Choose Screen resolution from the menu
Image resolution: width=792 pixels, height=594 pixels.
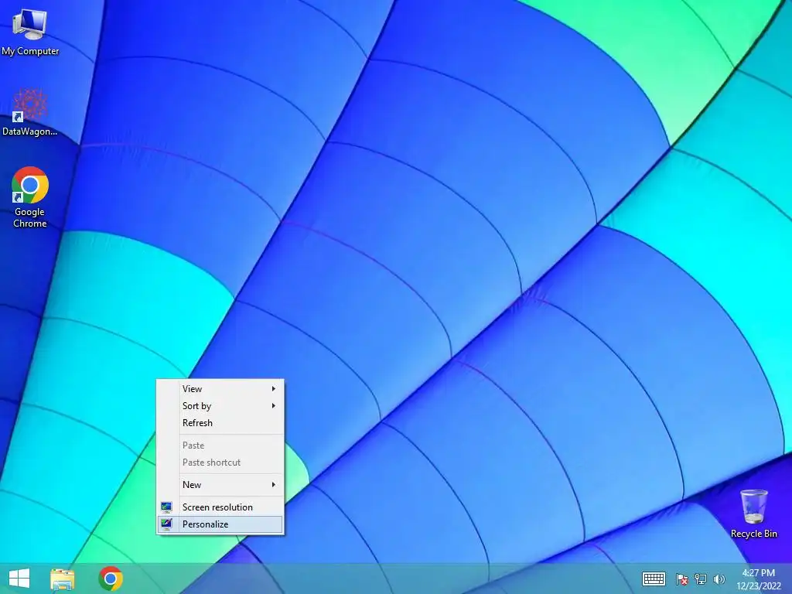click(220, 507)
